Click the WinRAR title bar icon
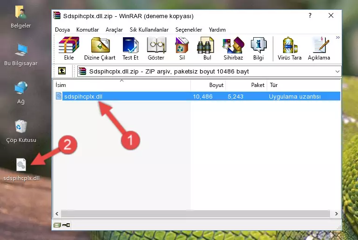This screenshot has width=358, height=240. (57, 16)
